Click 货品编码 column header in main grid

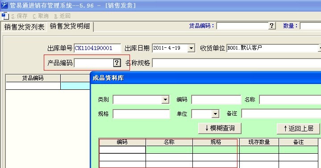(x=33, y=78)
